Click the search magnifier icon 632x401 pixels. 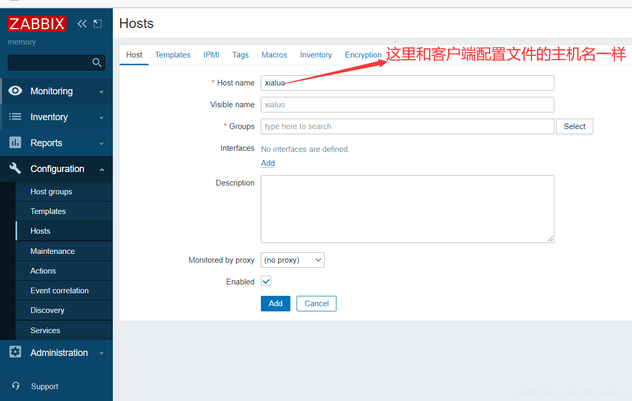(x=97, y=63)
